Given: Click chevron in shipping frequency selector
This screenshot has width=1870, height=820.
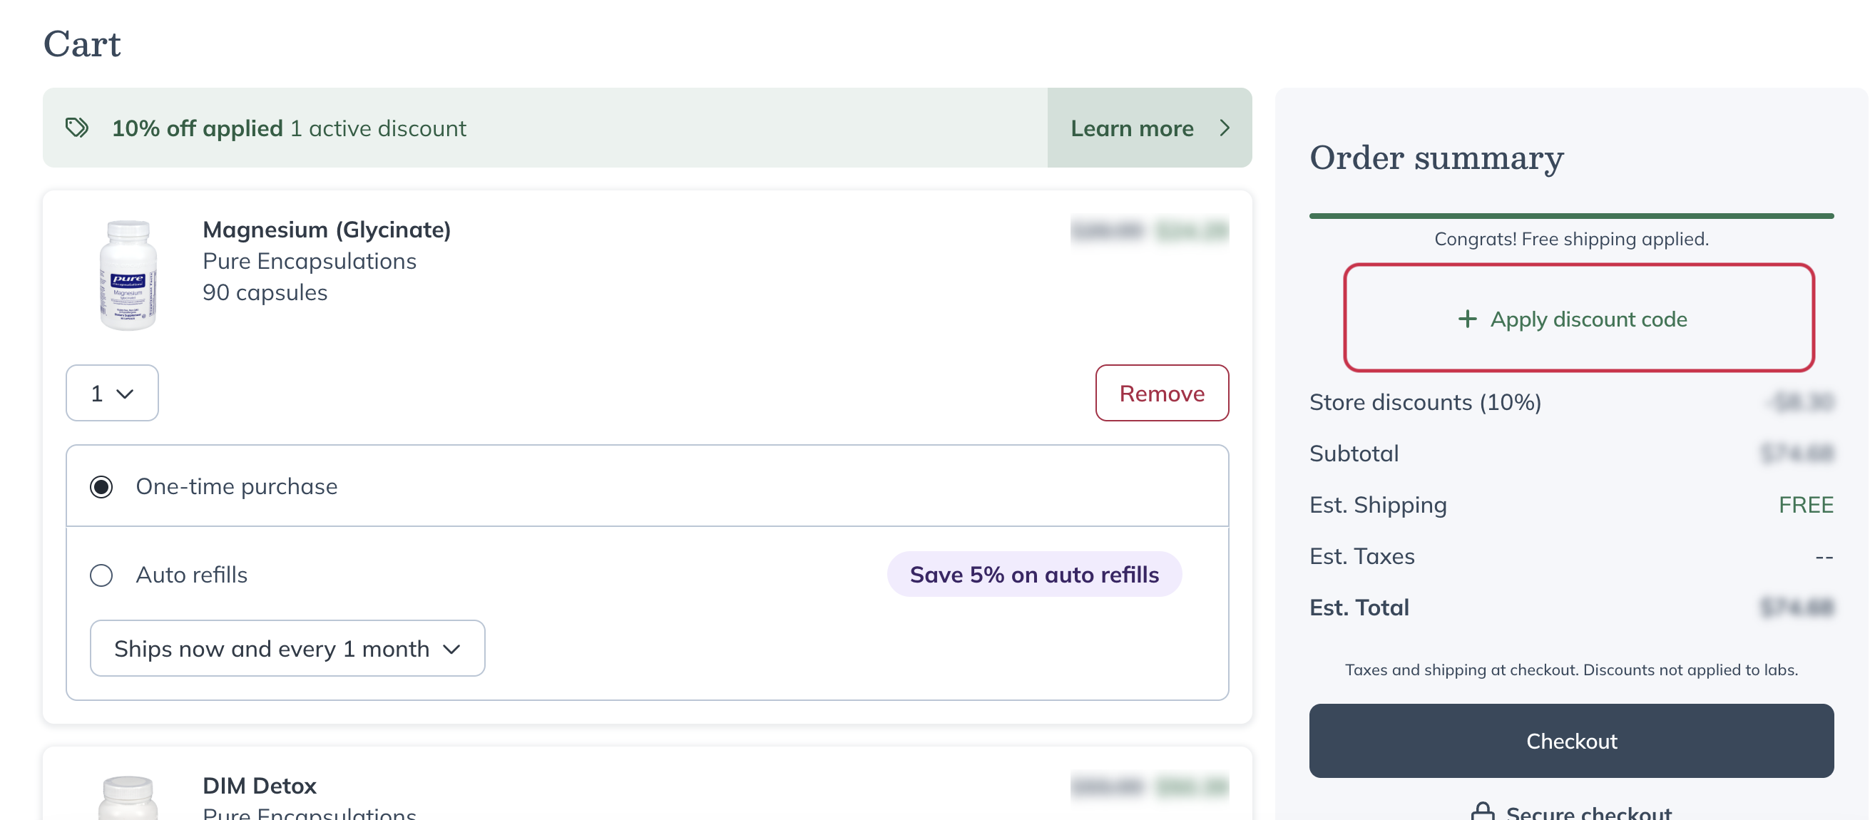Looking at the screenshot, I should point(451,649).
